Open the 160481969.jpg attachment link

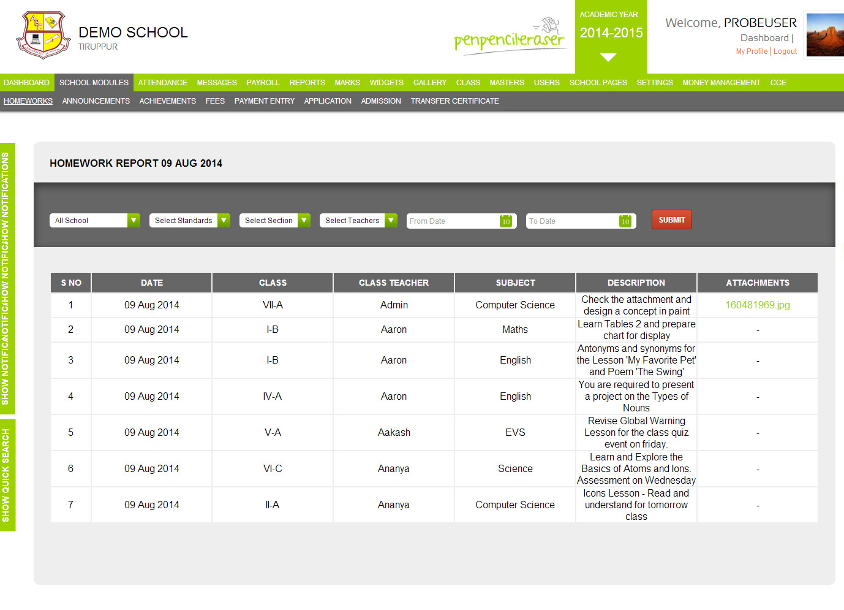click(758, 305)
